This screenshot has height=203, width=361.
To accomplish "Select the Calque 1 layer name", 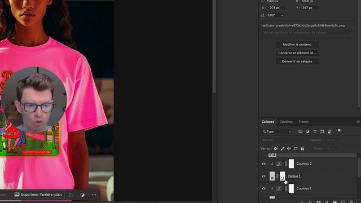I will (294, 176).
